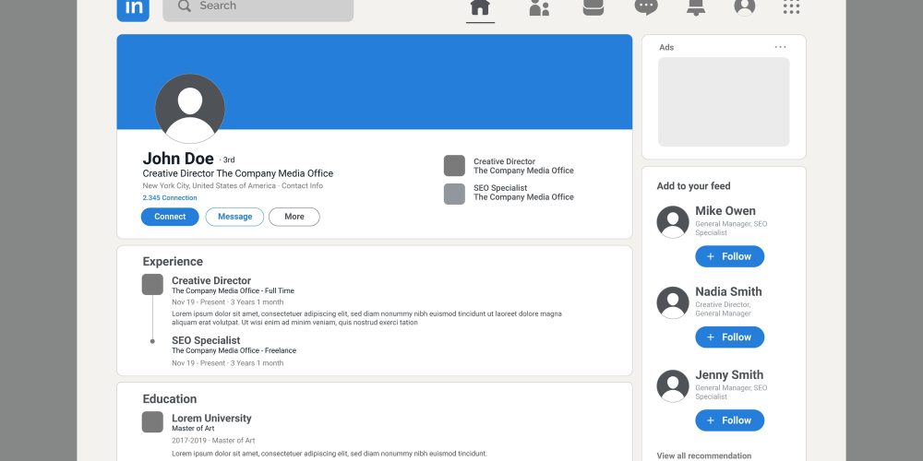The image size is (923, 461).
Task: Follow Mike Owen
Action: click(730, 256)
